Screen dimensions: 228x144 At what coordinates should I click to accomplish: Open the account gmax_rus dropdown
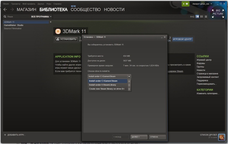point(202,4)
